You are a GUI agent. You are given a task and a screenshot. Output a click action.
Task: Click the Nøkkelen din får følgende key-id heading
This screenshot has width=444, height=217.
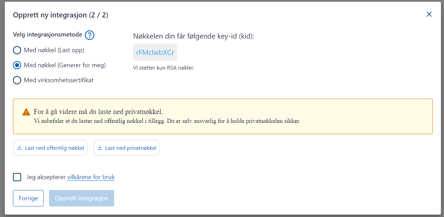(x=194, y=36)
